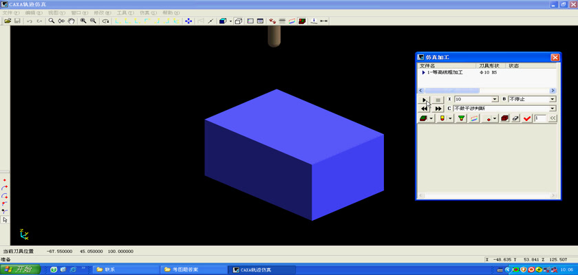Screen dimensions: 578x275
Task: Click the zoom in magnifier icon
Action: 83,21
